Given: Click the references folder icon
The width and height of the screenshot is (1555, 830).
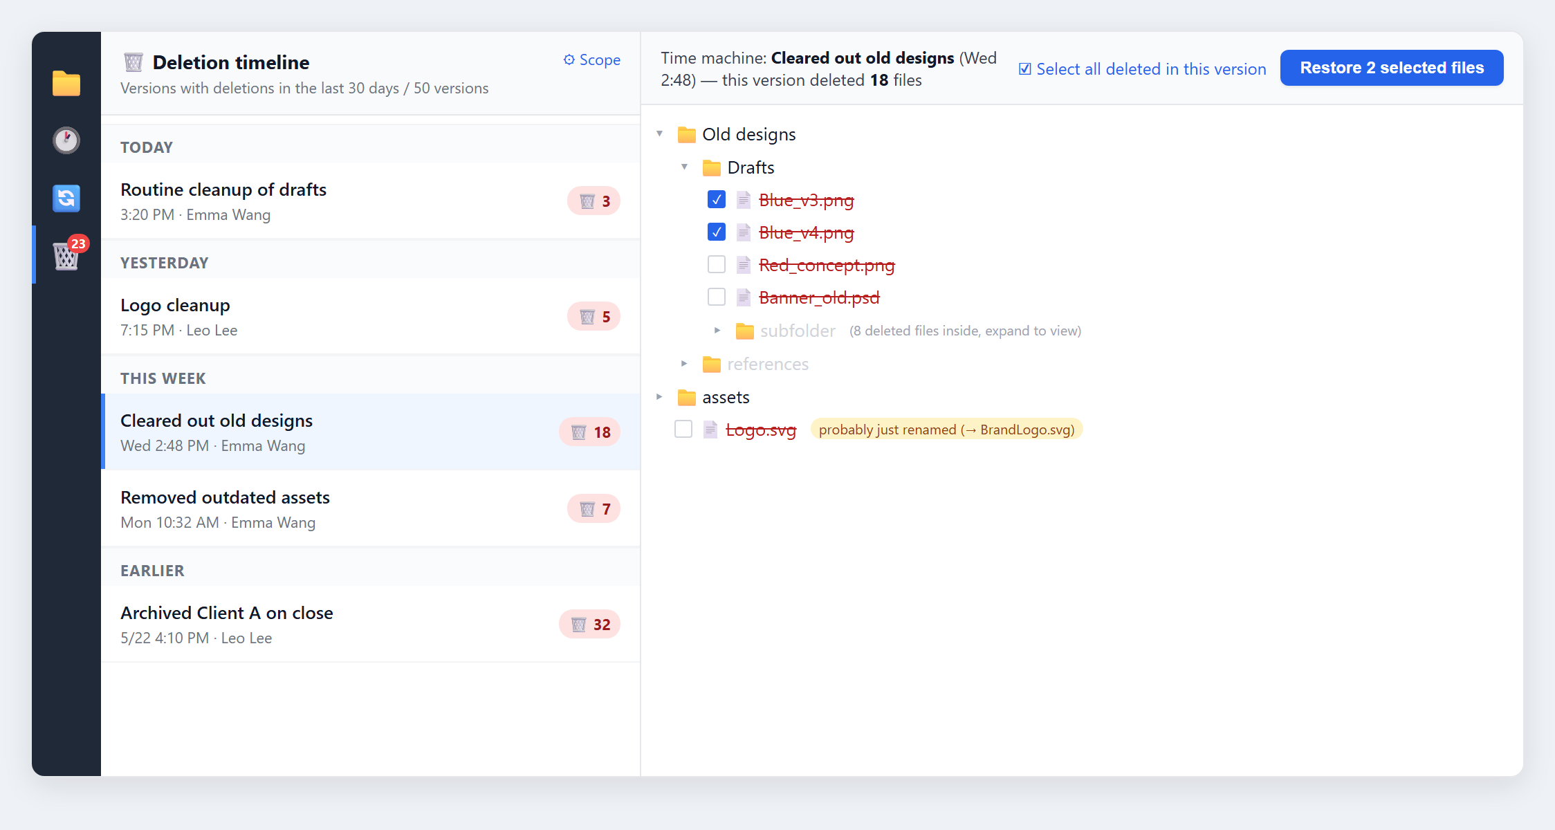Looking at the screenshot, I should pyautogui.click(x=711, y=365).
